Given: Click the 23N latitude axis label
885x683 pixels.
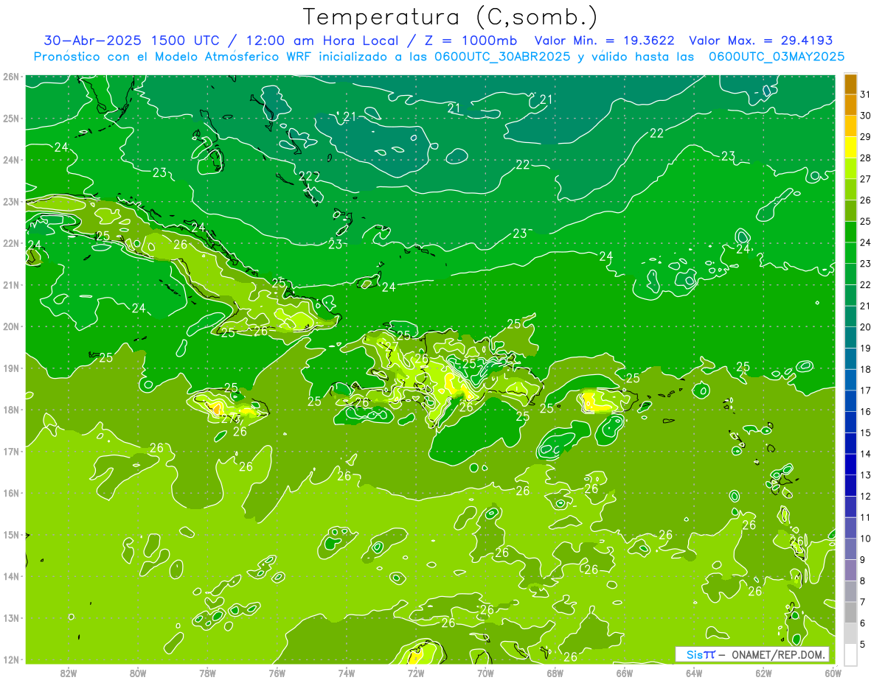Looking at the screenshot, I should pyautogui.click(x=10, y=201).
